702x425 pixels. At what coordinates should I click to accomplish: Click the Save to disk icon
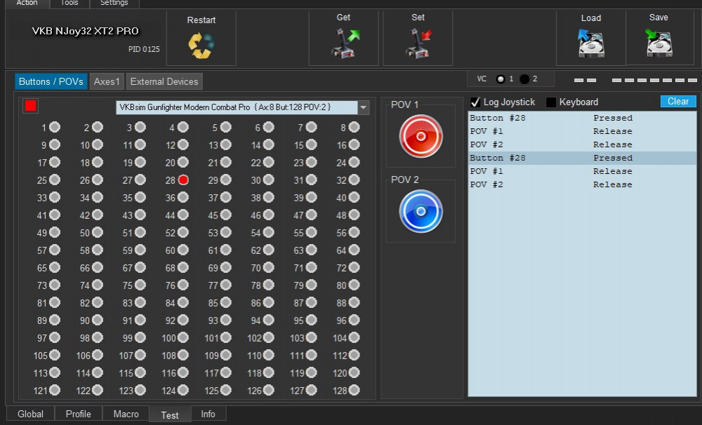pos(658,43)
